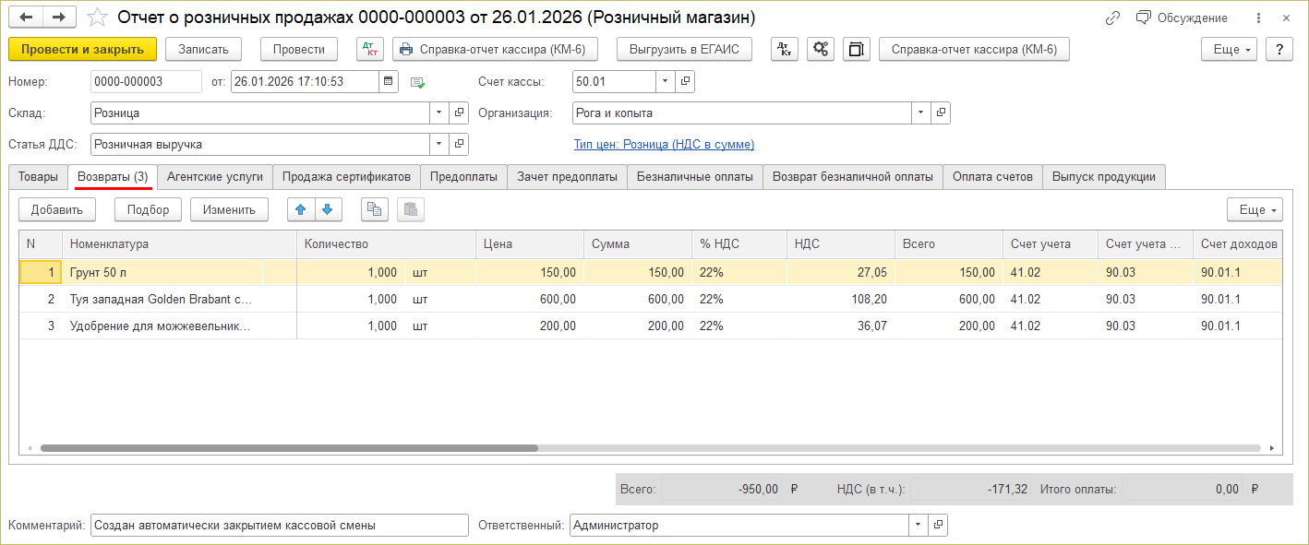The image size is (1309, 545).
Task: Move the row down with blue arrow
Action: (x=328, y=209)
